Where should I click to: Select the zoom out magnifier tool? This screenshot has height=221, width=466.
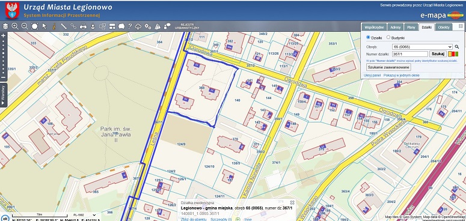[25, 26]
